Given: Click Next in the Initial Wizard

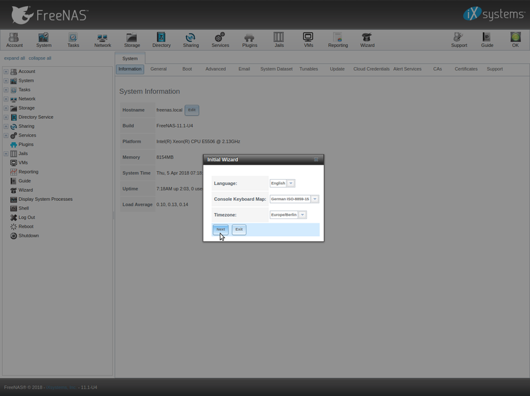Looking at the screenshot, I should click(221, 230).
